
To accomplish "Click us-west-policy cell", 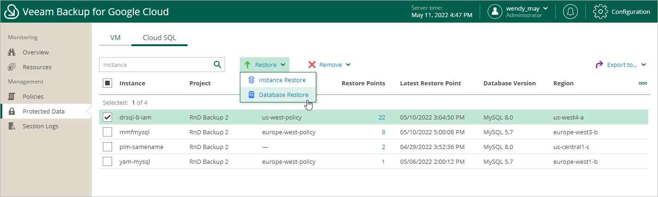I will pyautogui.click(x=282, y=117).
